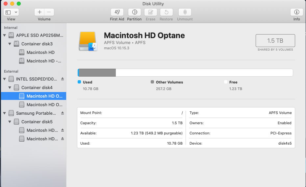Screen dimensions: 306x187
Task: Click the Internal section header
Action: (11, 28)
